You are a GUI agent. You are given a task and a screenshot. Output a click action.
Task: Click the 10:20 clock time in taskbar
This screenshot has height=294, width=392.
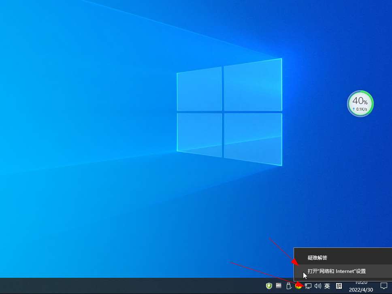coord(361,283)
